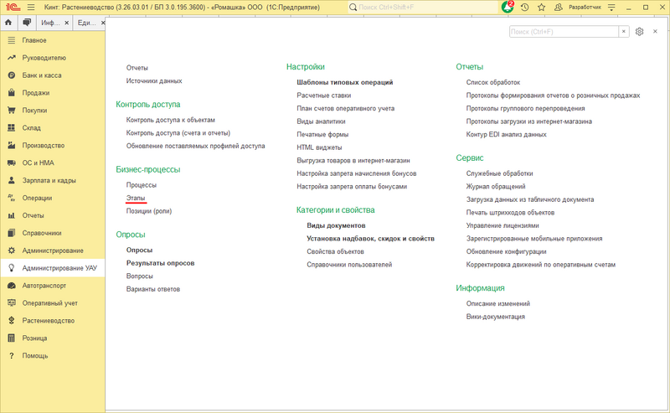This screenshot has height=413, width=670.
Task: Click the ОС и НМА truck icon
Action: tap(12, 163)
